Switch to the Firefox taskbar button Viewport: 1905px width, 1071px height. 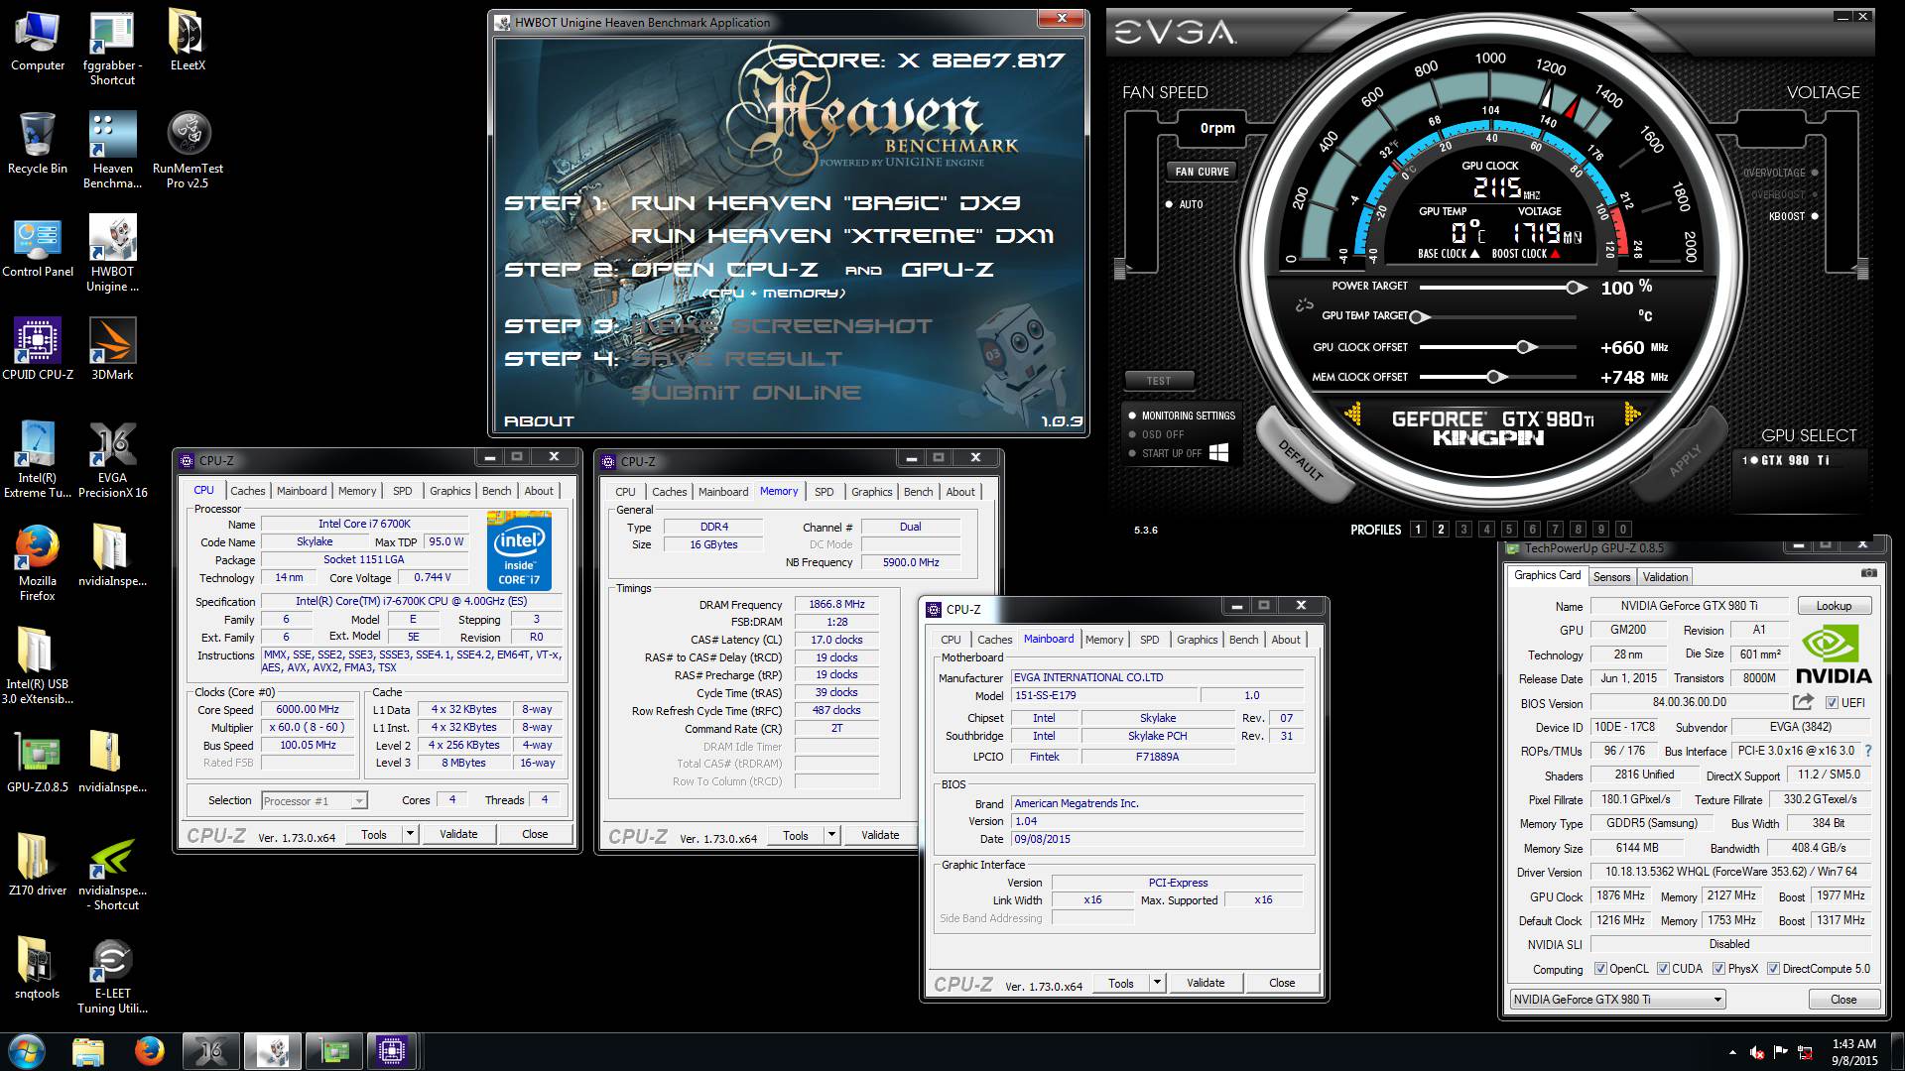pyautogui.click(x=150, y=1050)
